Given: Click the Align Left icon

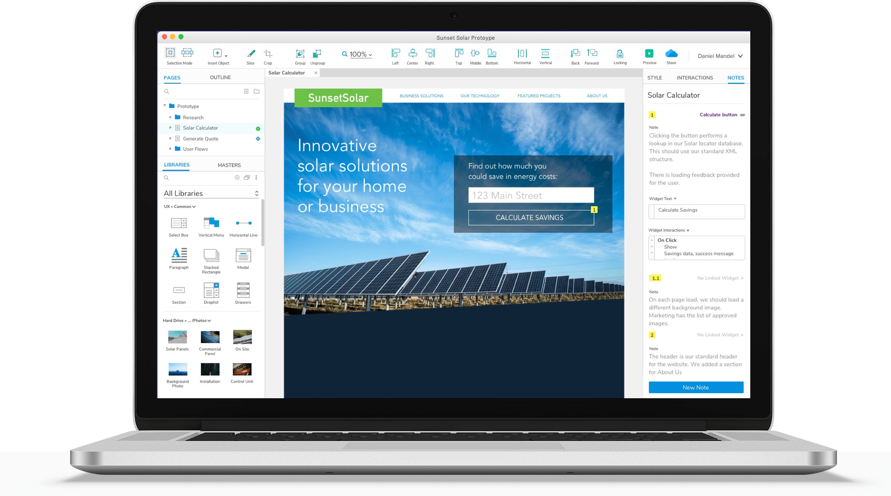Looking at the screenshot, I should click(x=395, y=53).
